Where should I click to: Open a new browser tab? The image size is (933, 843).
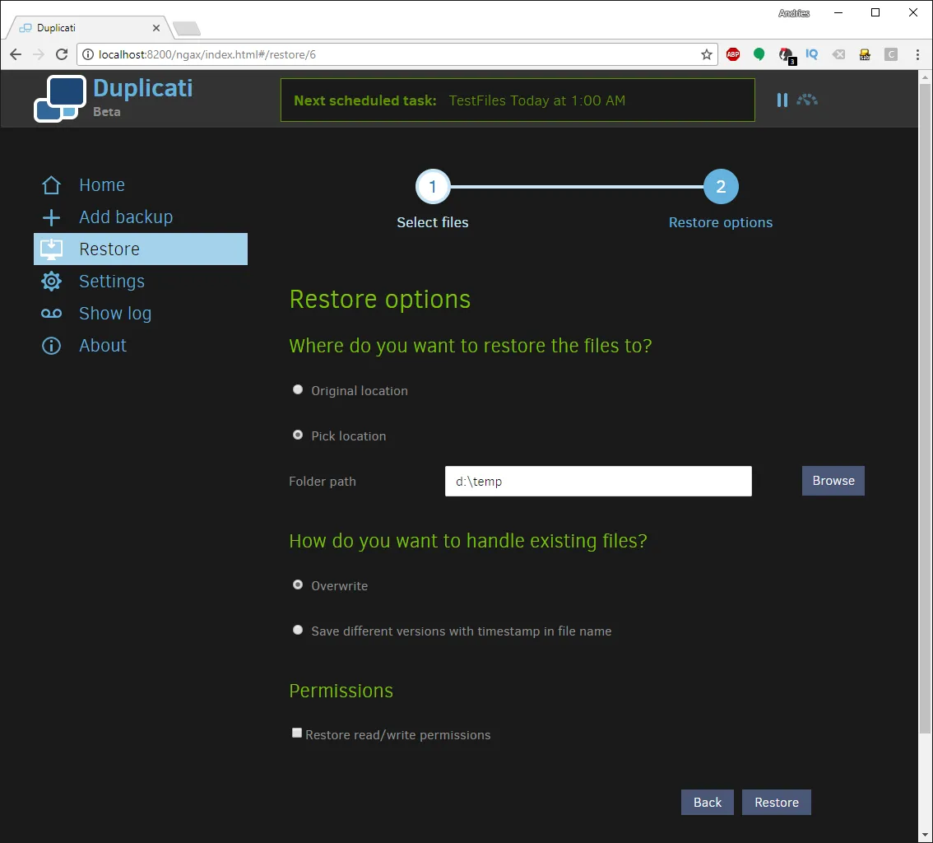pos(187,29)
